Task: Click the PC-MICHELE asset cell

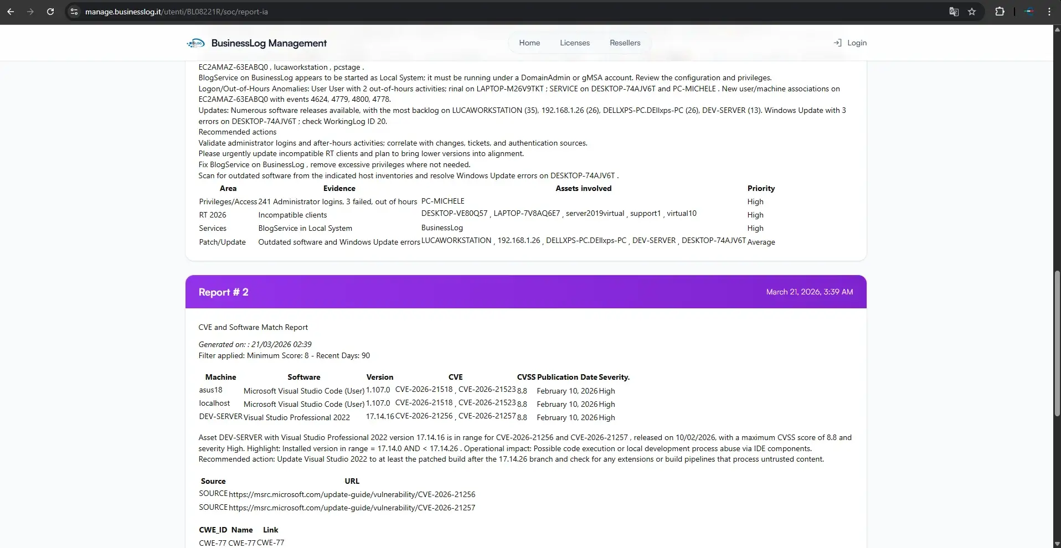Action: 443,201
